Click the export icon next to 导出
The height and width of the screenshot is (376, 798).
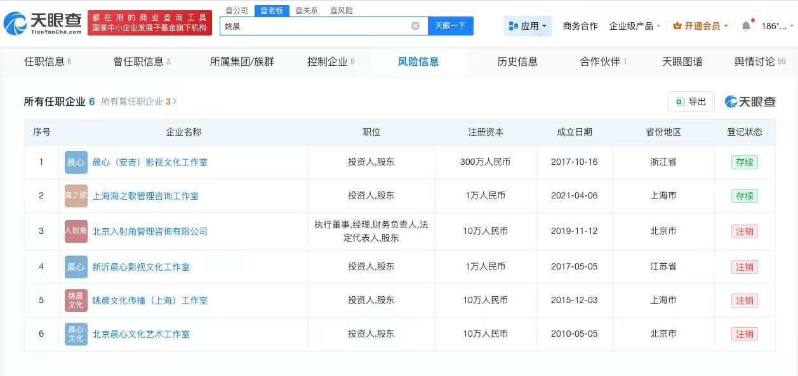pyautogui.click(x=681, y=101)
